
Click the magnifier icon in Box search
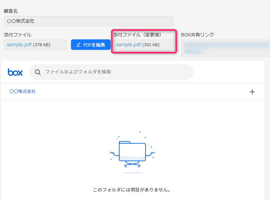(x=38, y=72)
